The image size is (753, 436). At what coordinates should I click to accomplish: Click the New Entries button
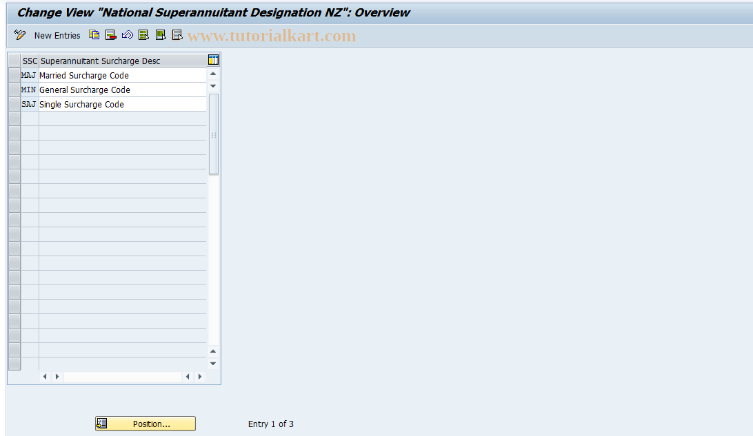(57, 36)
